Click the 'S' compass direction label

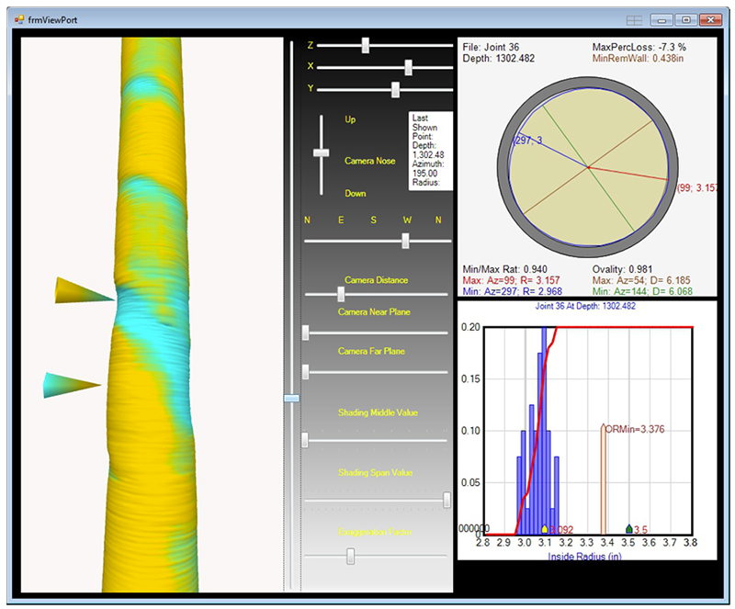click(x=373, y=220)
